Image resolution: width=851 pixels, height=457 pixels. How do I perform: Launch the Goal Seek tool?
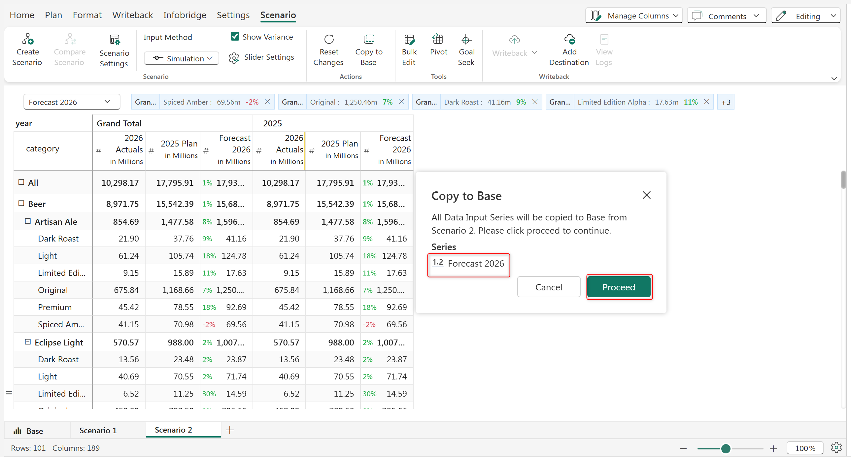click(466, 39)
